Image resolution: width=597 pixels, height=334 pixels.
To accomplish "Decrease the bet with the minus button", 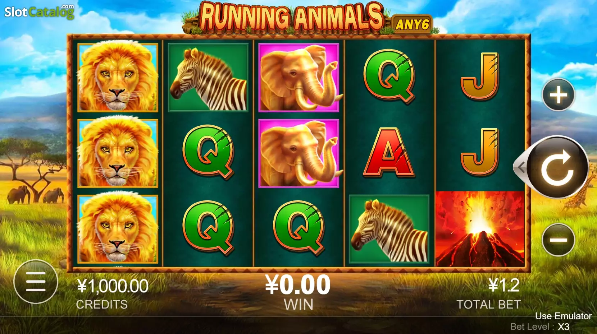I will pos(559,240).
